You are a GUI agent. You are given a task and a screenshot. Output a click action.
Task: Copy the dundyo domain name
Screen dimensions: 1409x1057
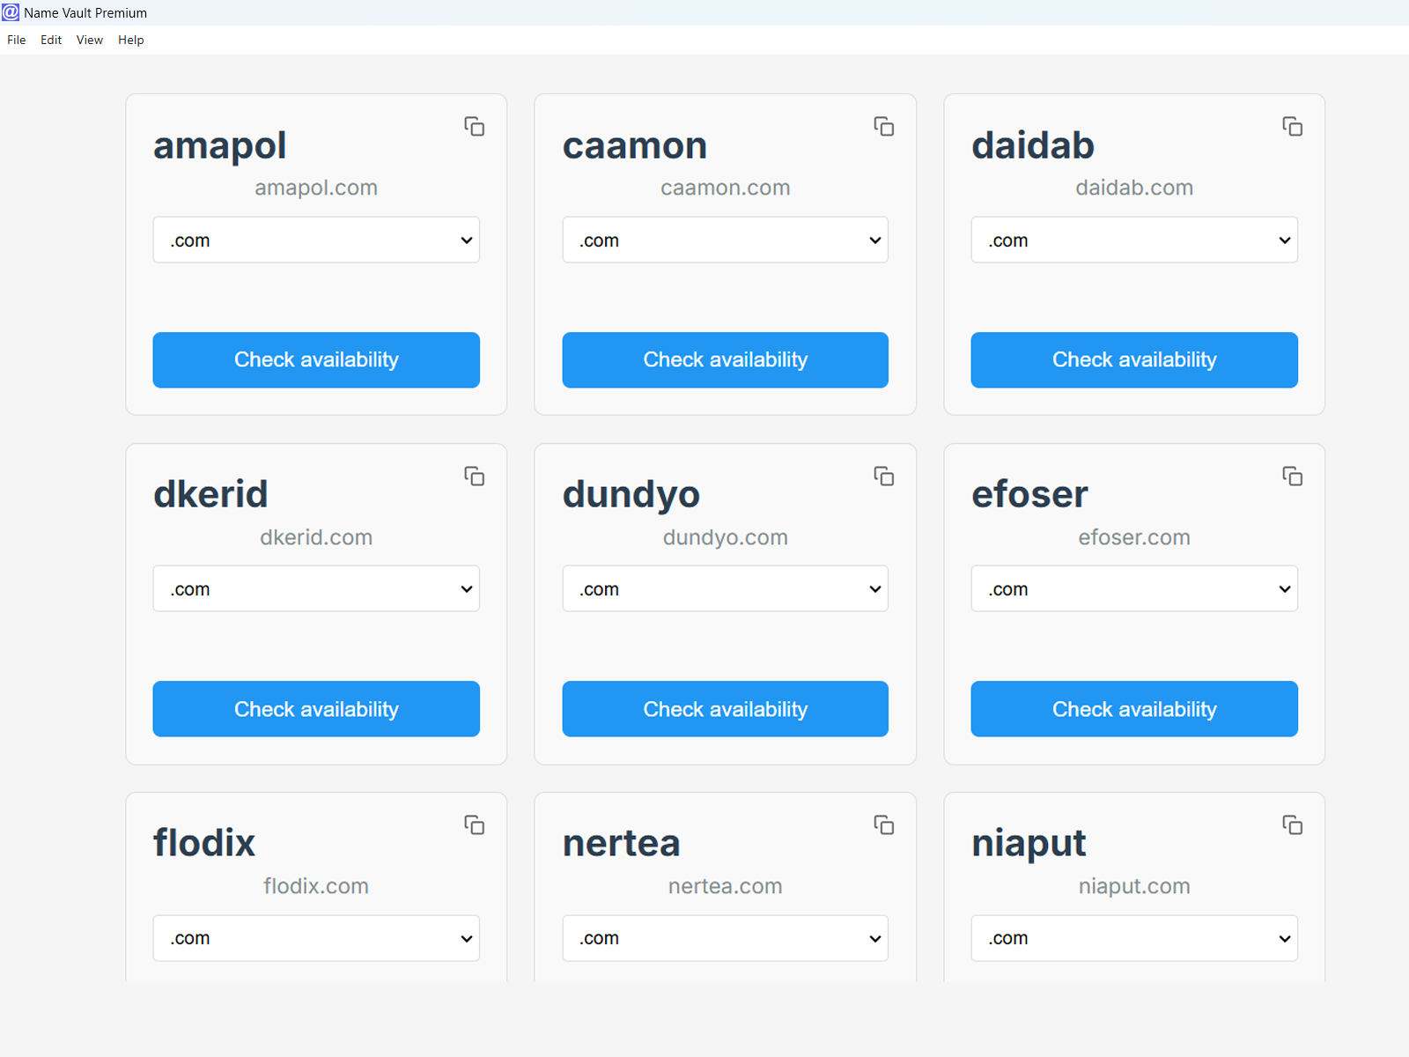point(883,477)
